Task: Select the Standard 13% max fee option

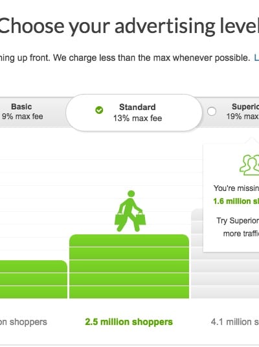Action: tap(134, 113)
